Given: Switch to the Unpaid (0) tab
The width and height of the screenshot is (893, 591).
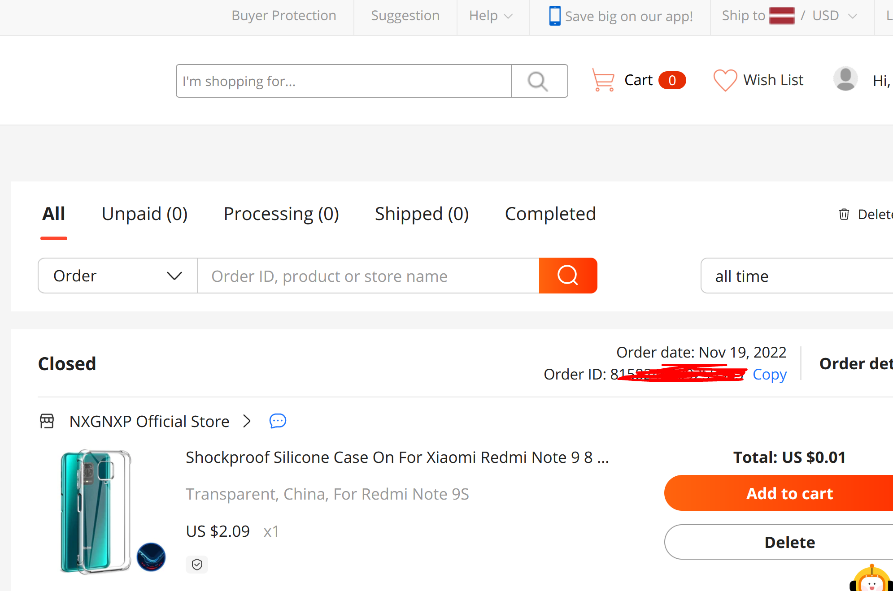Looking at the screenshot, I should (x=144, y=214).
